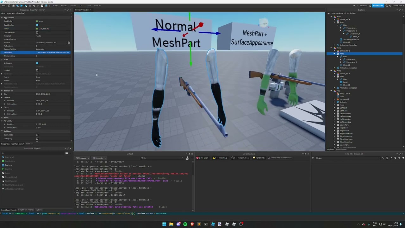Click the Windows Start button on taskbar
The height and width of the screenshot is (228, 405).
coord(164,224)
